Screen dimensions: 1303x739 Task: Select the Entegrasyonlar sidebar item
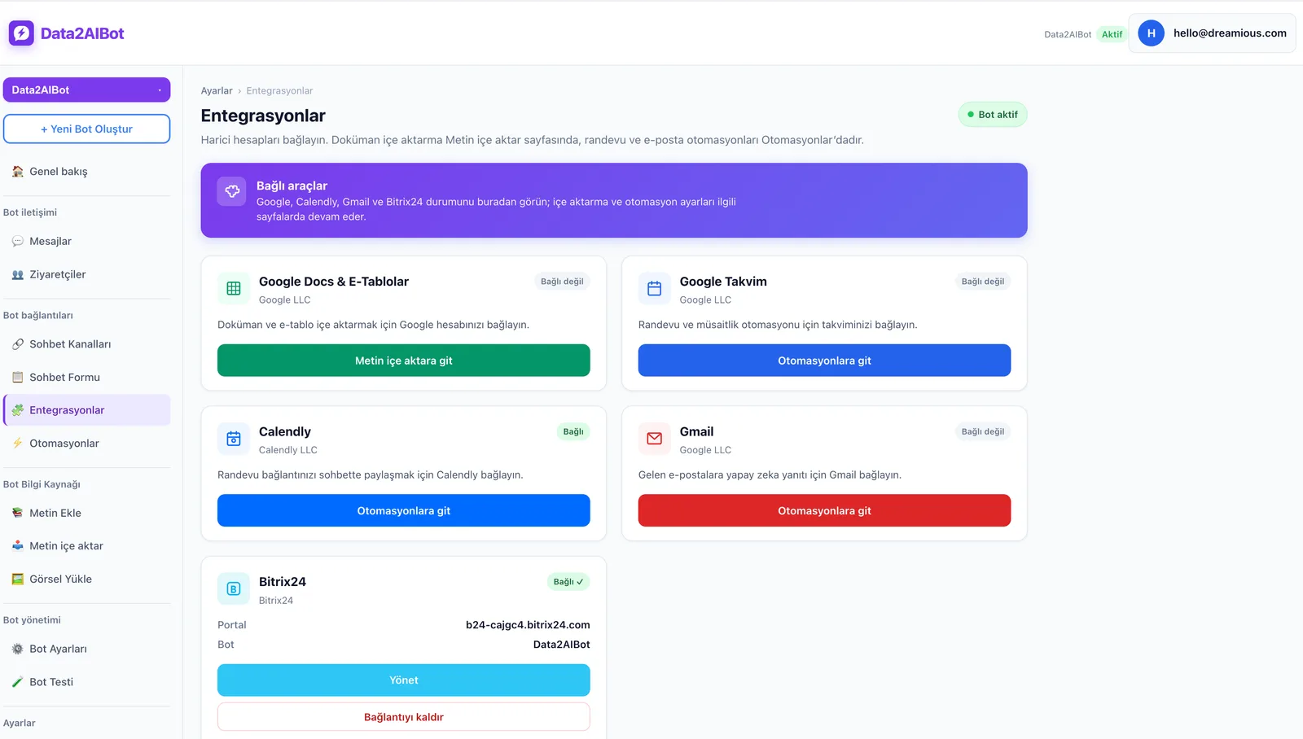(87, 410)
